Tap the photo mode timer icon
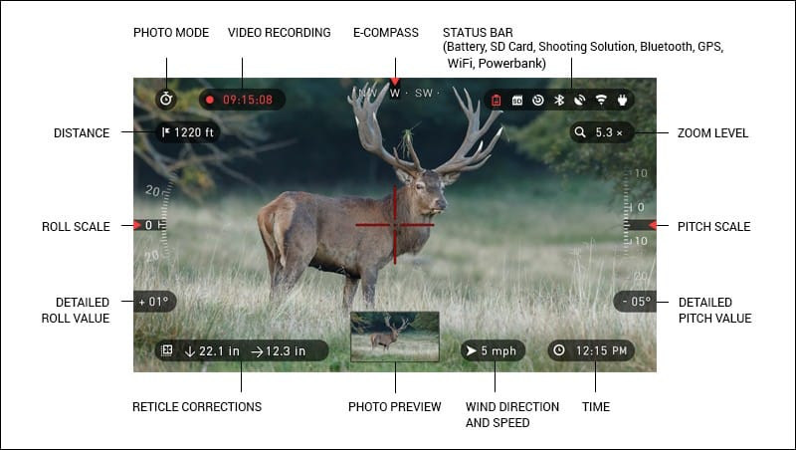The image size is (796, 450). click(166, 100)
